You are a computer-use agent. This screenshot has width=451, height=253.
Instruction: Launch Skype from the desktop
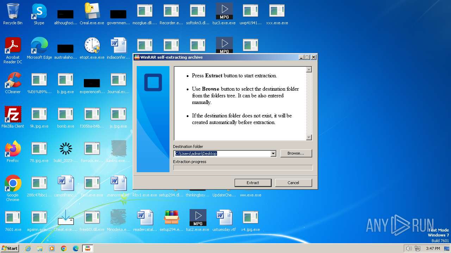tap(39, 14)
